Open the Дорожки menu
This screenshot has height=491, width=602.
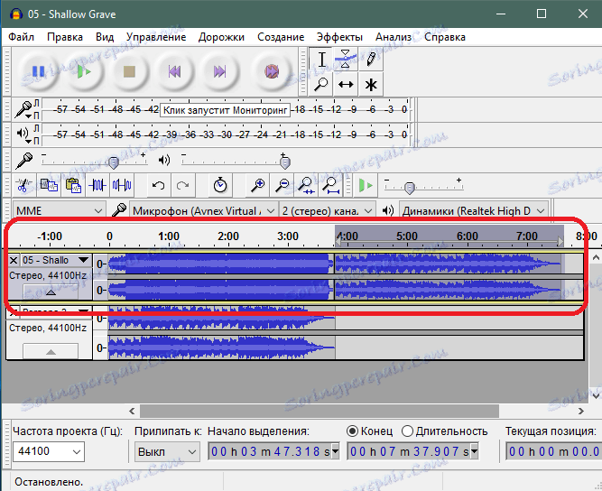pyautogui.click(x=220, y=37)
